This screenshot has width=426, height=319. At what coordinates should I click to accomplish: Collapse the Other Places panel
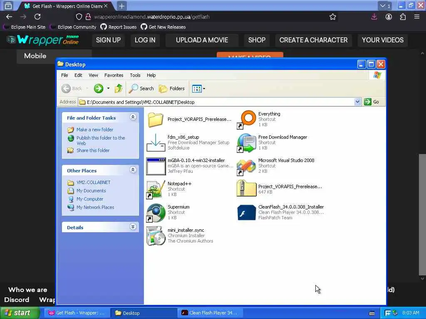tap(133, 170)
